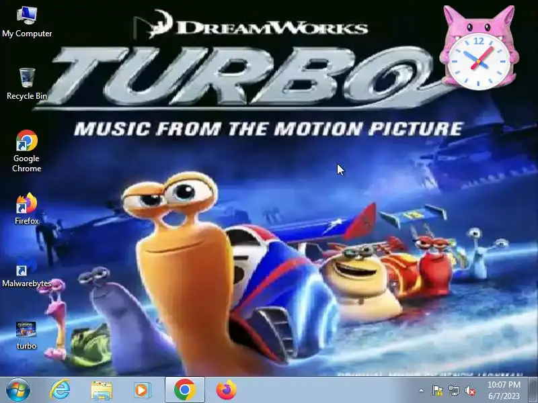Click the muted volume speaker icon

[470, 390]
